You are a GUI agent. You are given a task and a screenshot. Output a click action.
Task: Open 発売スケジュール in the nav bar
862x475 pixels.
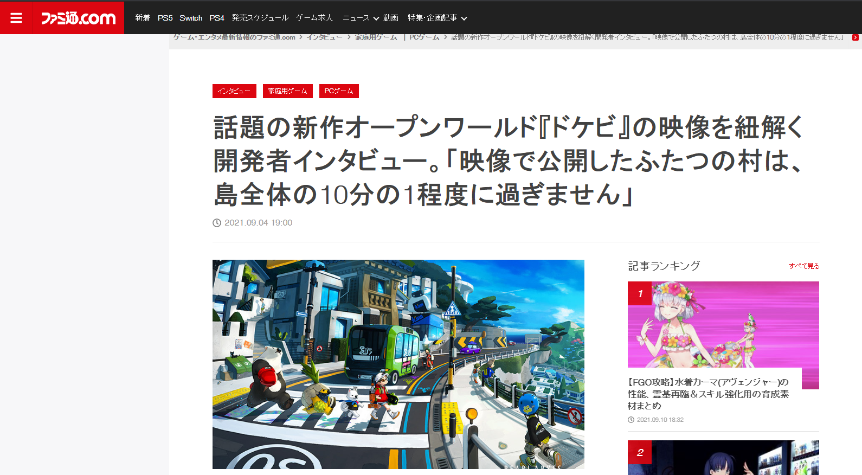tap(260, 18)
